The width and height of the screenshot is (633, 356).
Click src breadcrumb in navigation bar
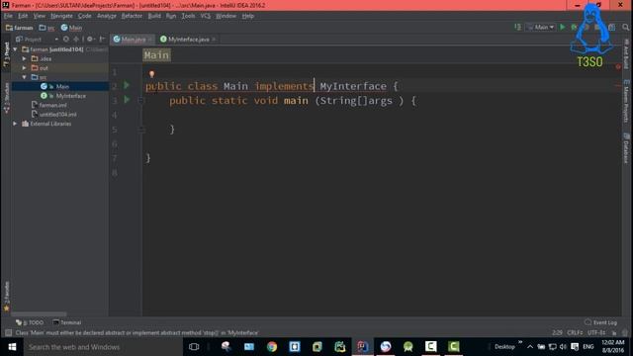pyautogui.click(x=46, y=28)
